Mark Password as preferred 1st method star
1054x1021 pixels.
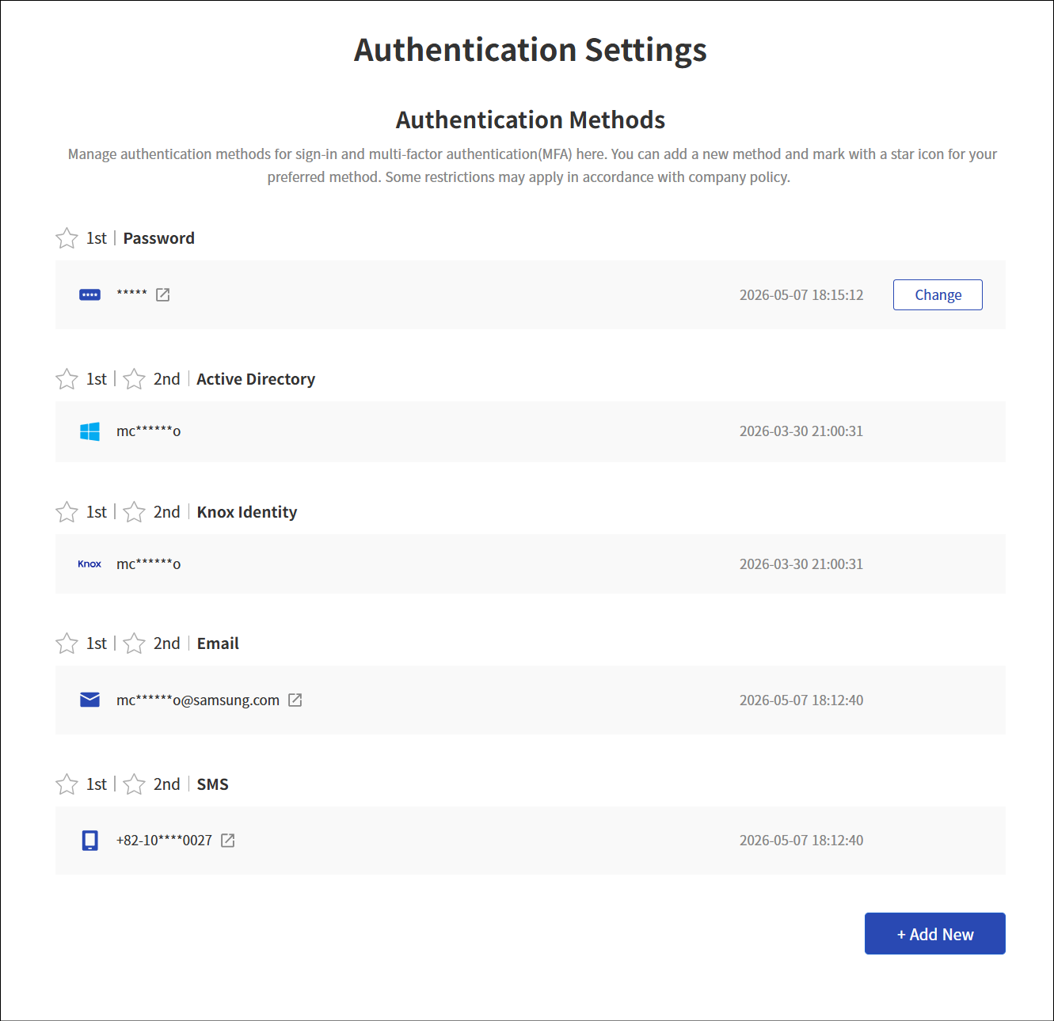pyautogui.click(x=67, y=238)
